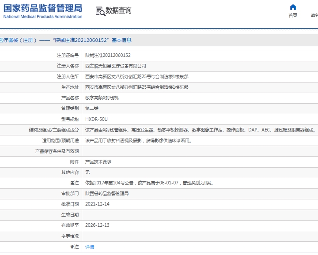This screenshot has height=255, width=318.
Task: Click the 产品储存条件及有效期 row label
Action: [x=57, y=151]
